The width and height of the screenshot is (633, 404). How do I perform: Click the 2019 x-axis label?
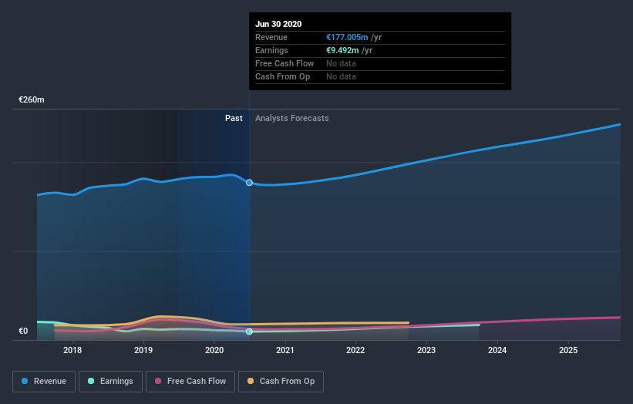[143, 350]
